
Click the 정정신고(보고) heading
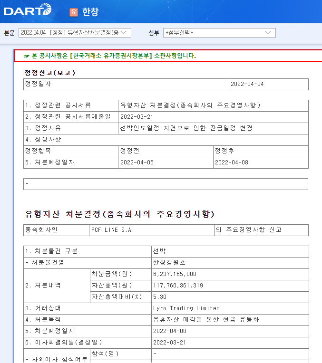[x=50, y=73]
